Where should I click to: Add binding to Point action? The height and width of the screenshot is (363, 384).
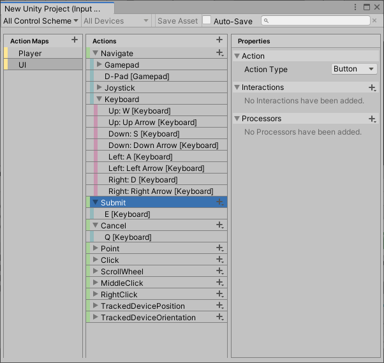[219, 248]
